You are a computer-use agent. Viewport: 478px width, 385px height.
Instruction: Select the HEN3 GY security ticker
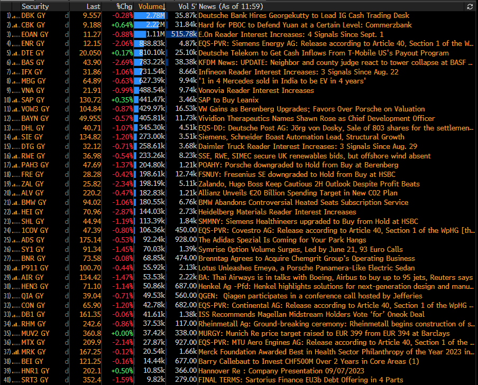click(x=35, y=287)
